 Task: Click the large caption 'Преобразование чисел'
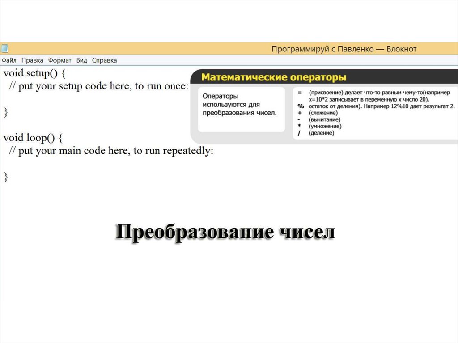225,232
